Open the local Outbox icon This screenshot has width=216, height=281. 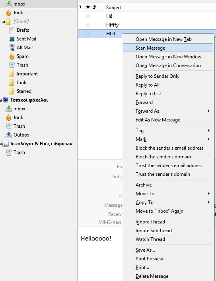click(9, 135)
